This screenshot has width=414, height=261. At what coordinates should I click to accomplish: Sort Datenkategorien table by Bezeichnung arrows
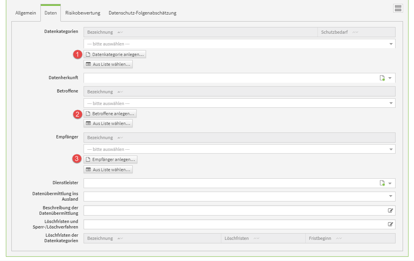tap(120, 32)
